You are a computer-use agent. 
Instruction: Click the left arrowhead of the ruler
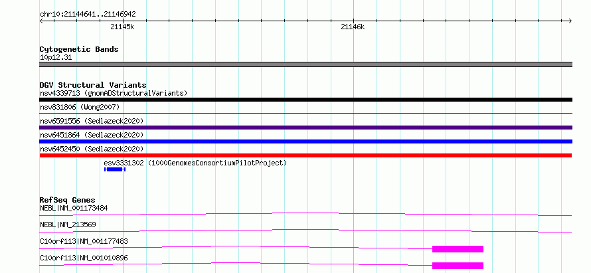pos(41,21)
